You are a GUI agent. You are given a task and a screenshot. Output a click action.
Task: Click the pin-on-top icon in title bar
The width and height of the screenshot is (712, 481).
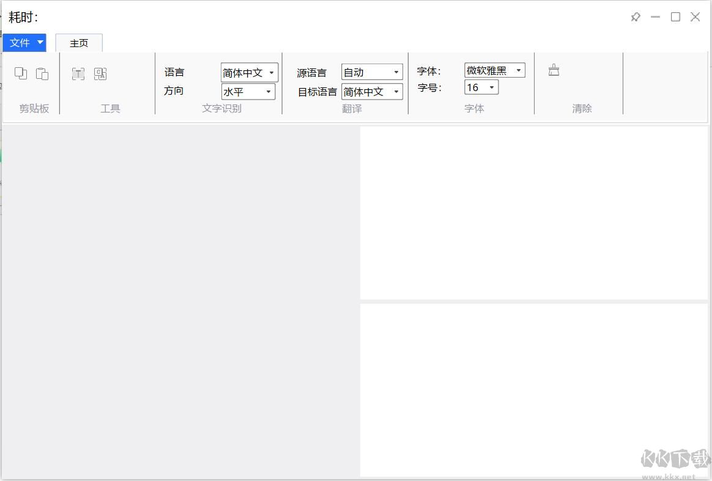click(635, 17)
